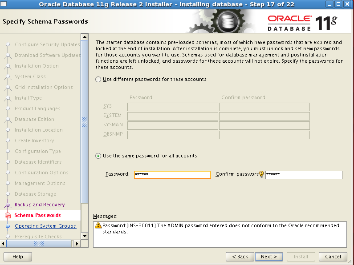Click the Oracle Database 11g logo

(302, 23)
